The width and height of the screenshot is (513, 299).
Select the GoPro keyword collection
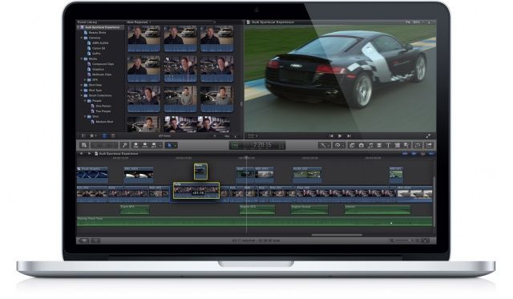pyautogui.click(x=96, y=54)
